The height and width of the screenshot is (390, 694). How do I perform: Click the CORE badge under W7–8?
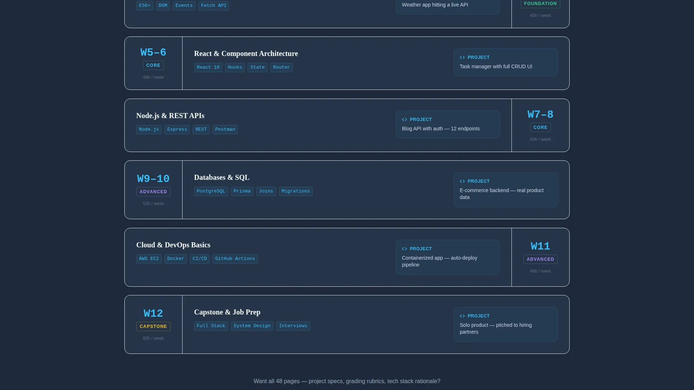click(540, 127)
